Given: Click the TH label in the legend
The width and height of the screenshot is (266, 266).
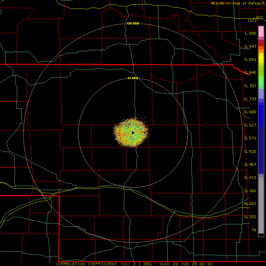Looking at the screenshot, I should (x=254, y=230).
